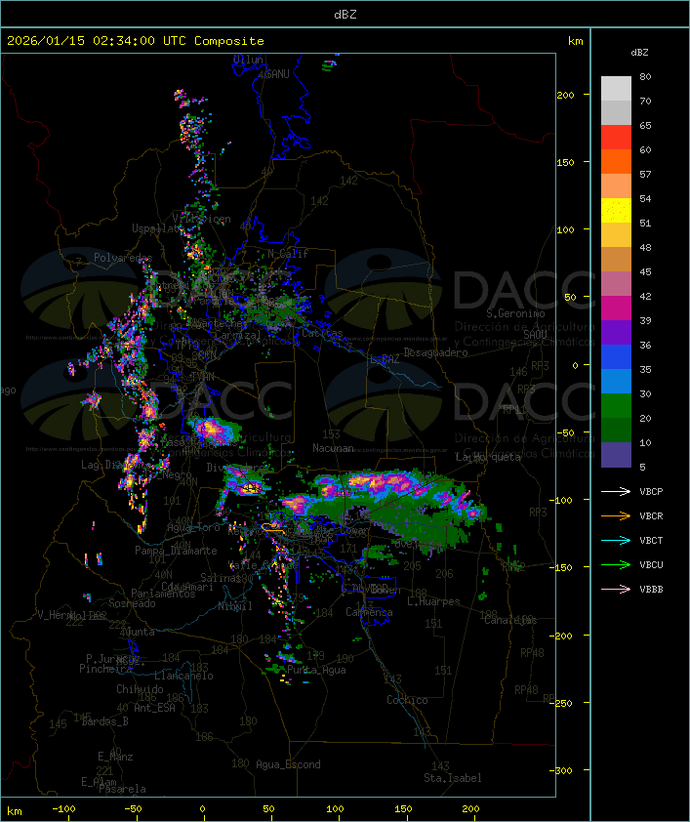Click the 'dBZ' title in top bar

(345, 15)
